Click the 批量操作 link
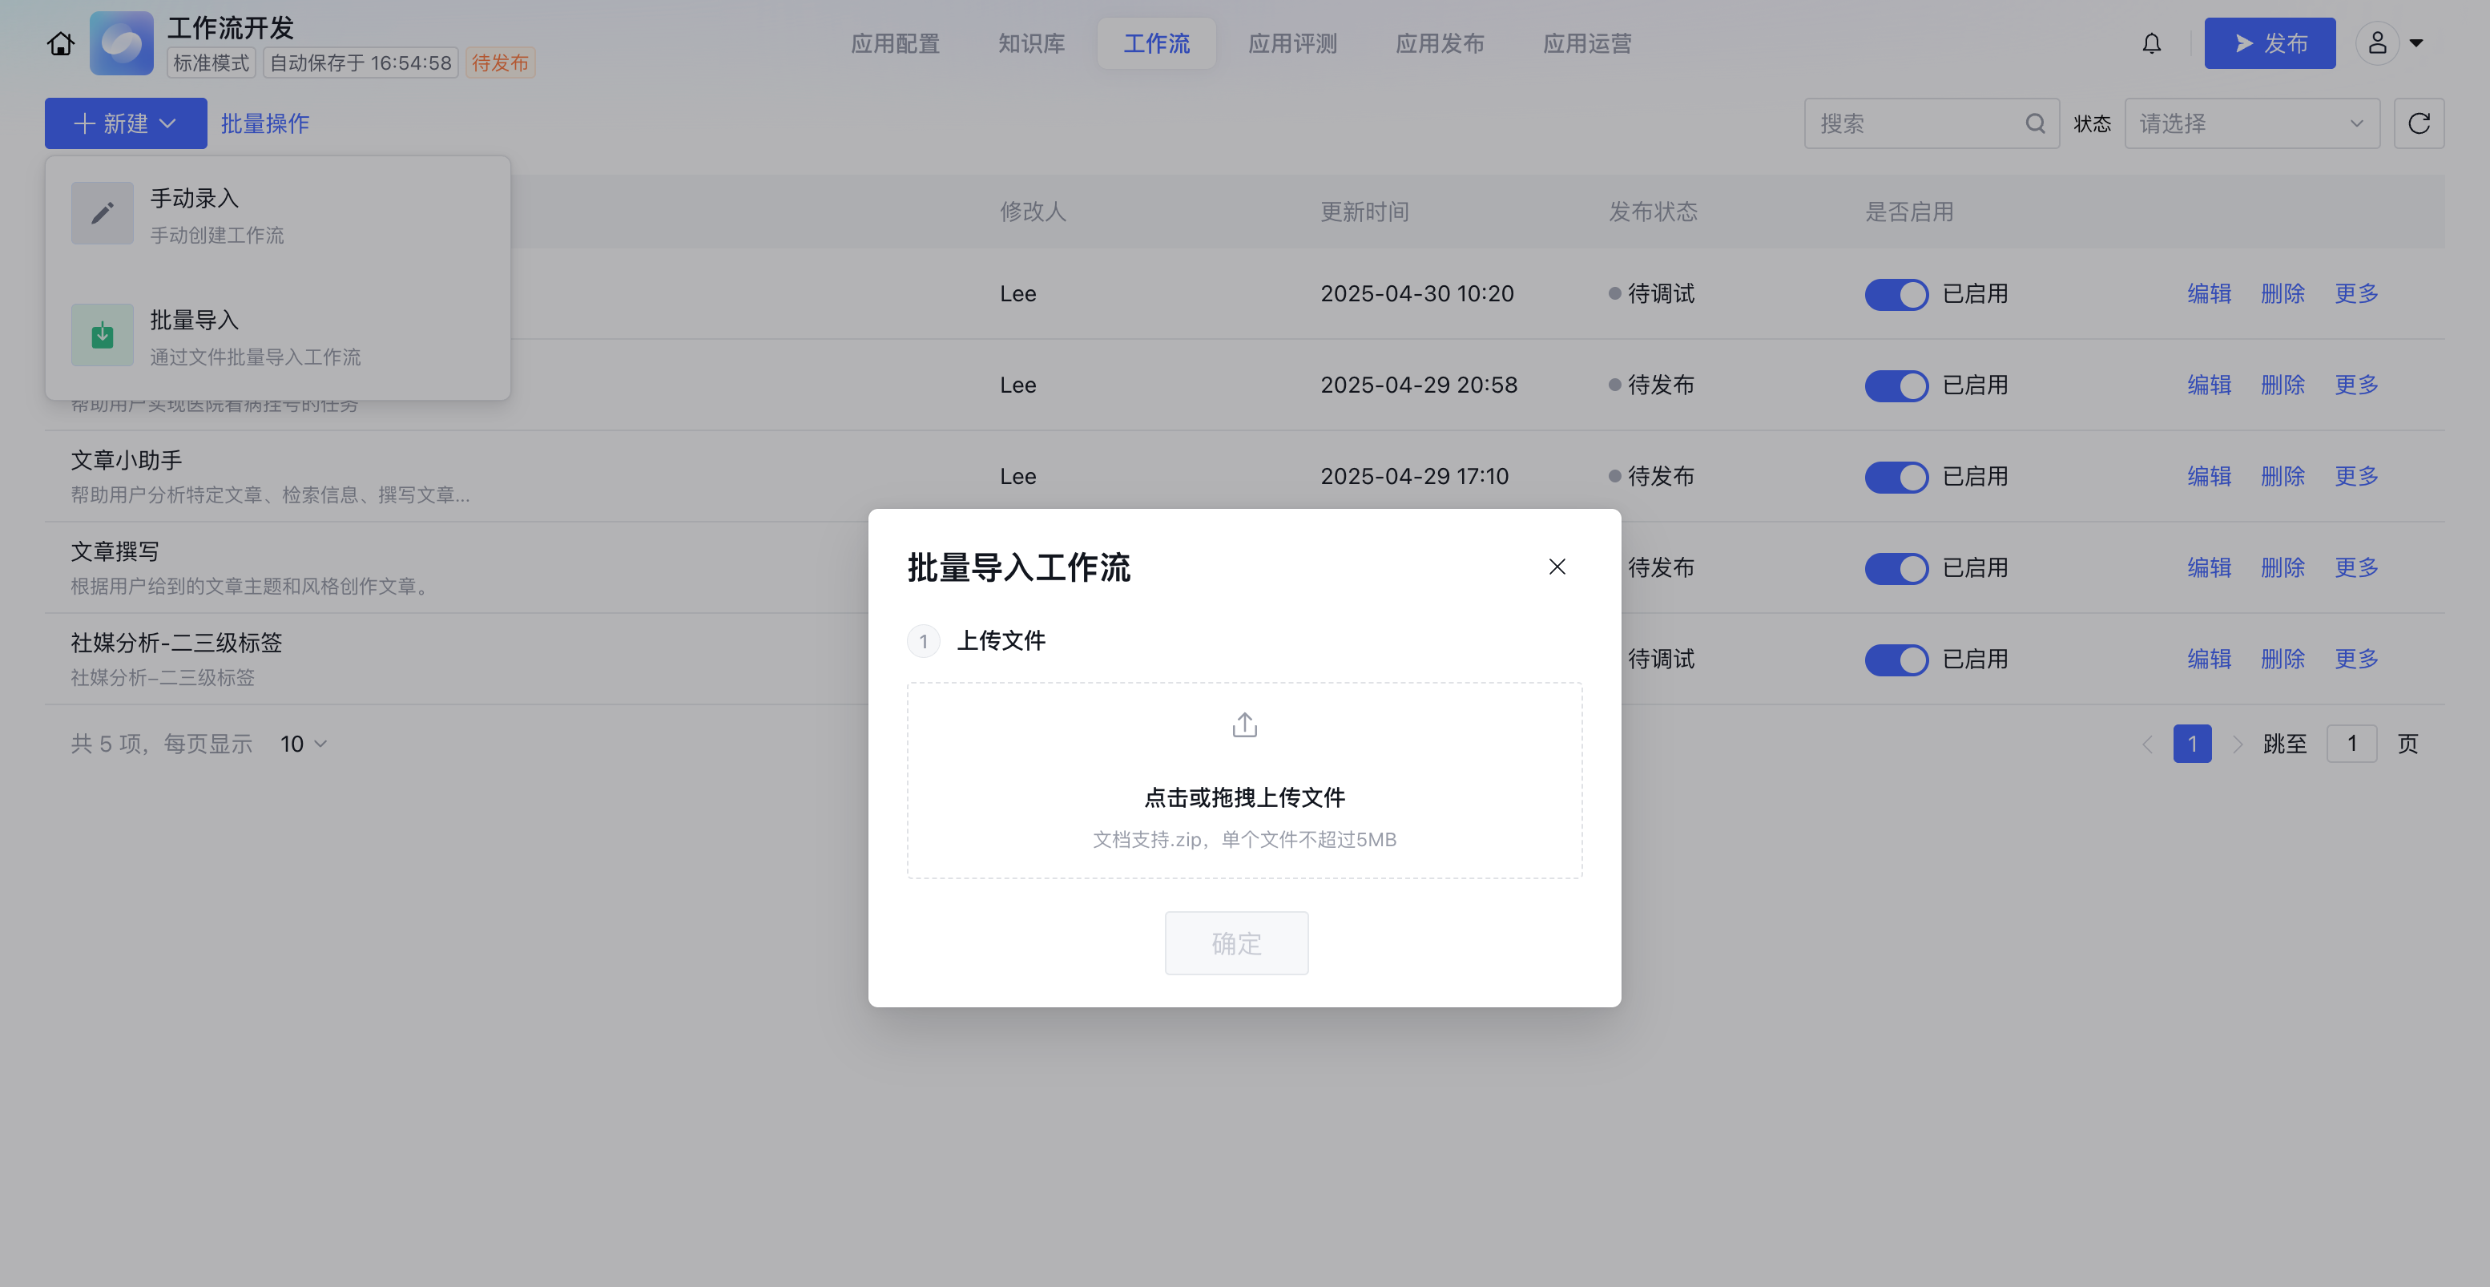Viewport: 2490px width, 1287px height. 265,123
